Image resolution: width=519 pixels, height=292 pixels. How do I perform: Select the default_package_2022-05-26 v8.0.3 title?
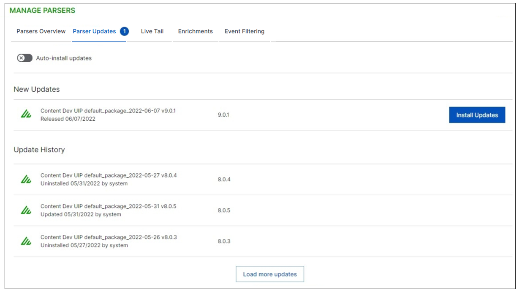pyautogui.click(x=109, y=237)
